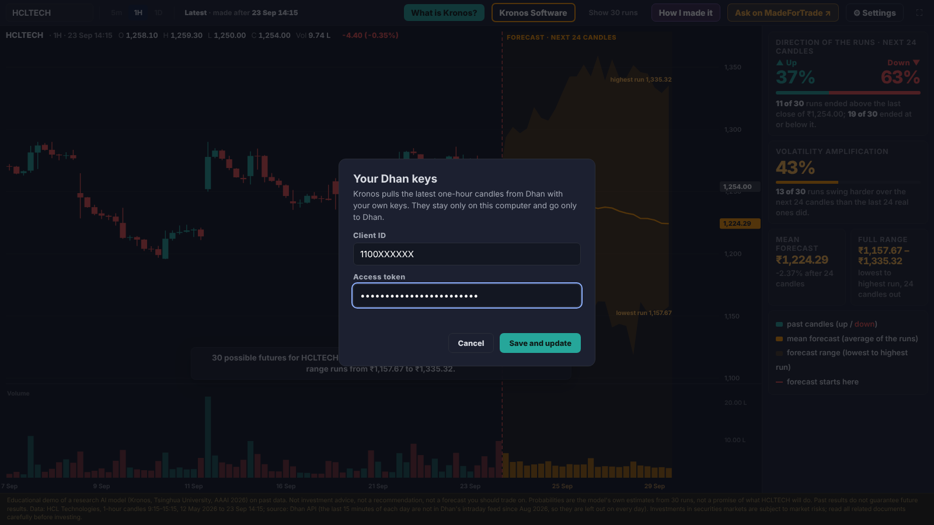The height and width of the screenshot is (525, 934).
Task: Click the "FORECAST · NEXT 24 CANDLES" chart heading
Action: (562, 37)
